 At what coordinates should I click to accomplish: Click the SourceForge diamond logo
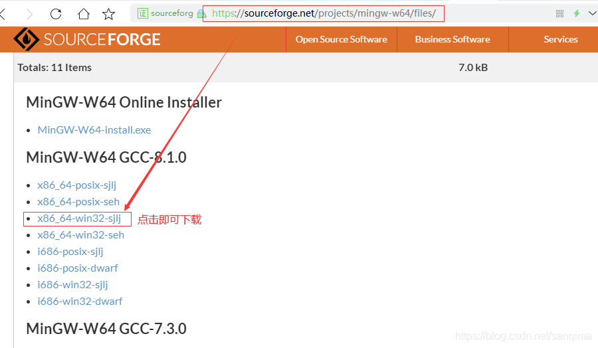[26, 39]
